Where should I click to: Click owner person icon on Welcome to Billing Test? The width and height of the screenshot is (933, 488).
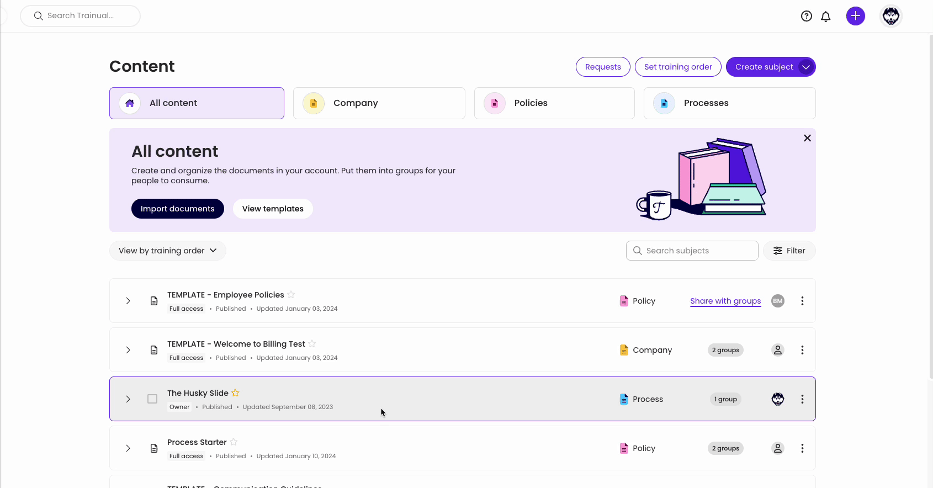[778, 350]
